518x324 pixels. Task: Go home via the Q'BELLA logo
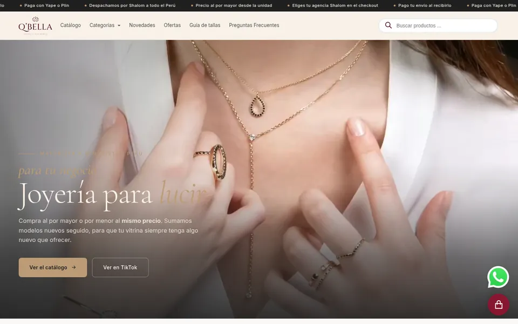pyautogui.click(x=35, y=26)
